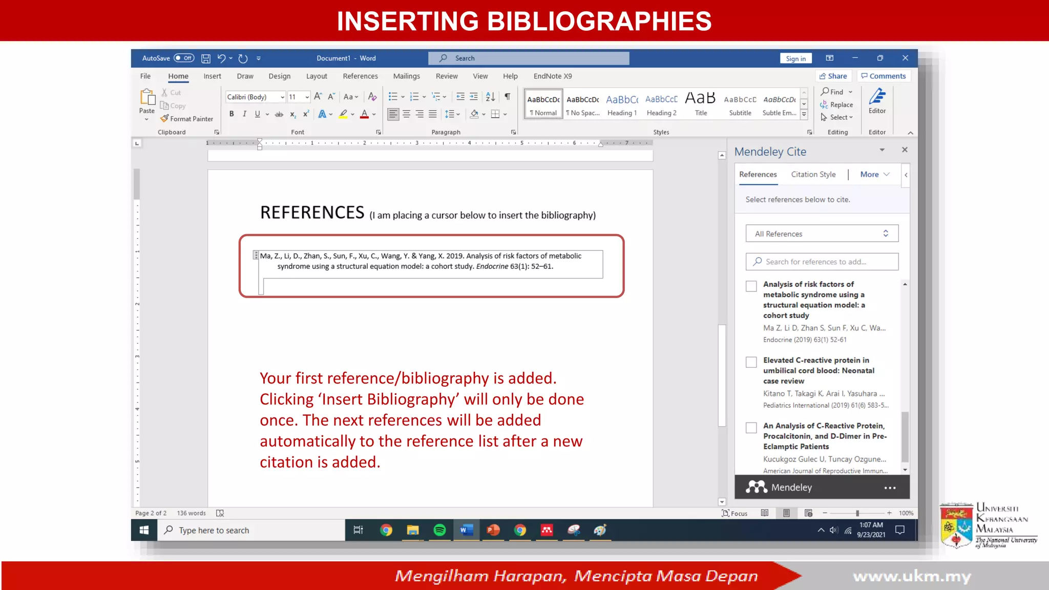Apply the Title style
1049x590 pixels.
(701, 104)
